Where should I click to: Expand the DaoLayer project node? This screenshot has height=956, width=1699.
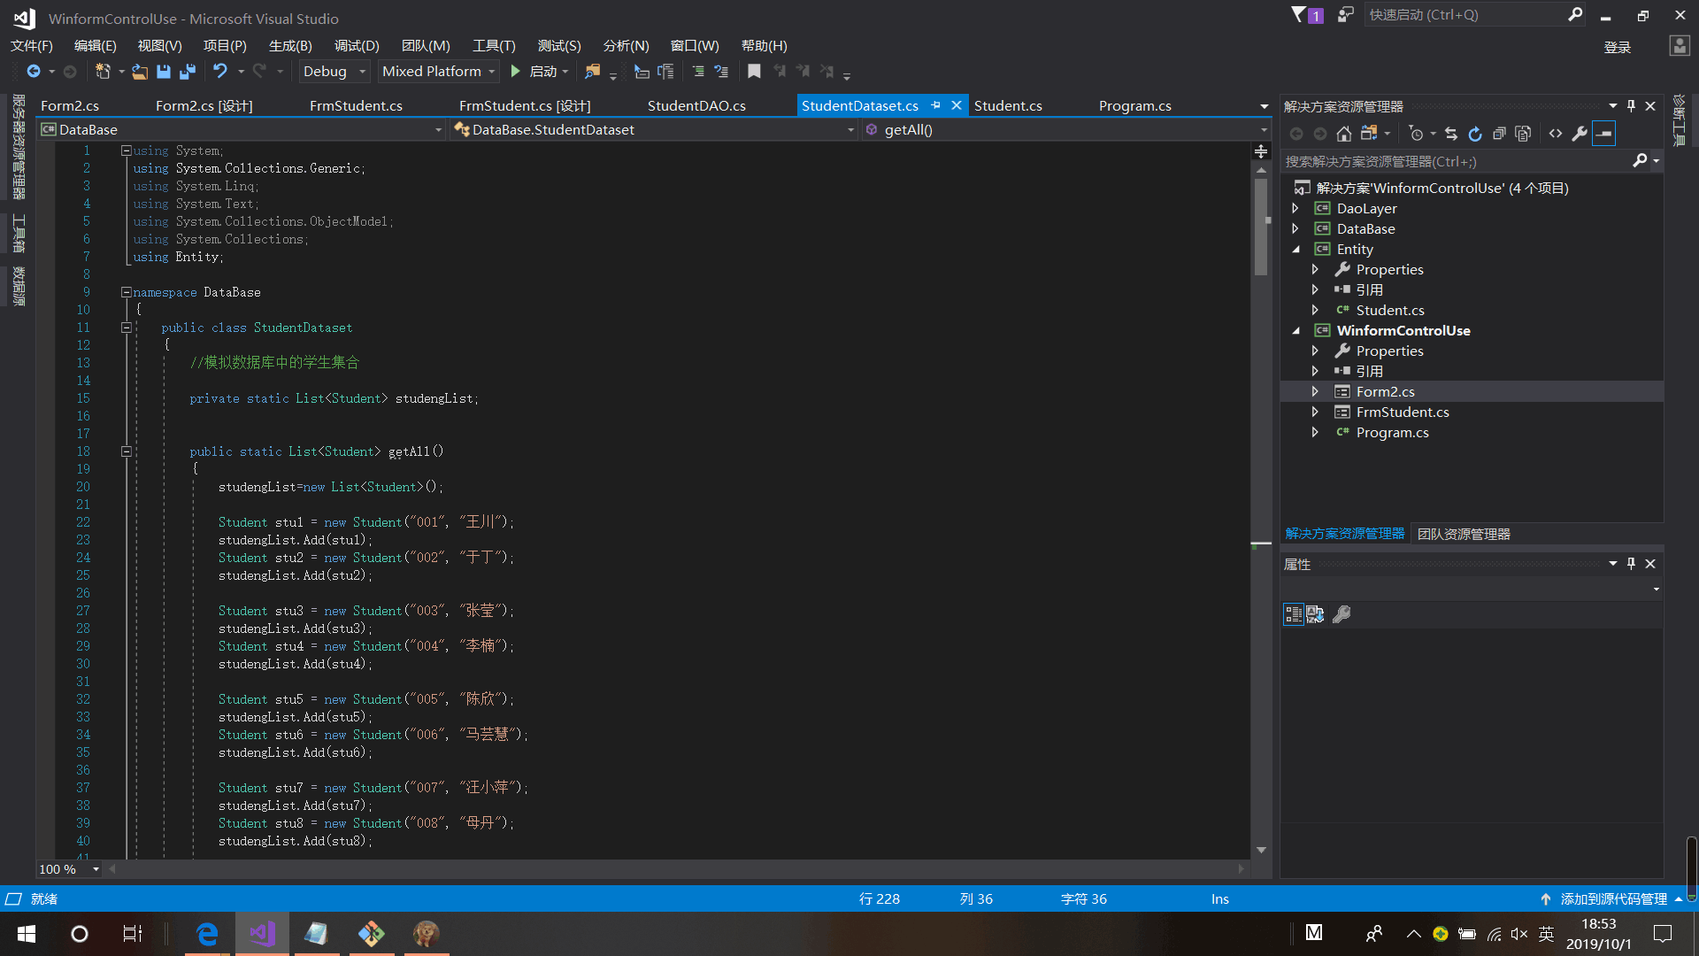(x=1295, y=209)
